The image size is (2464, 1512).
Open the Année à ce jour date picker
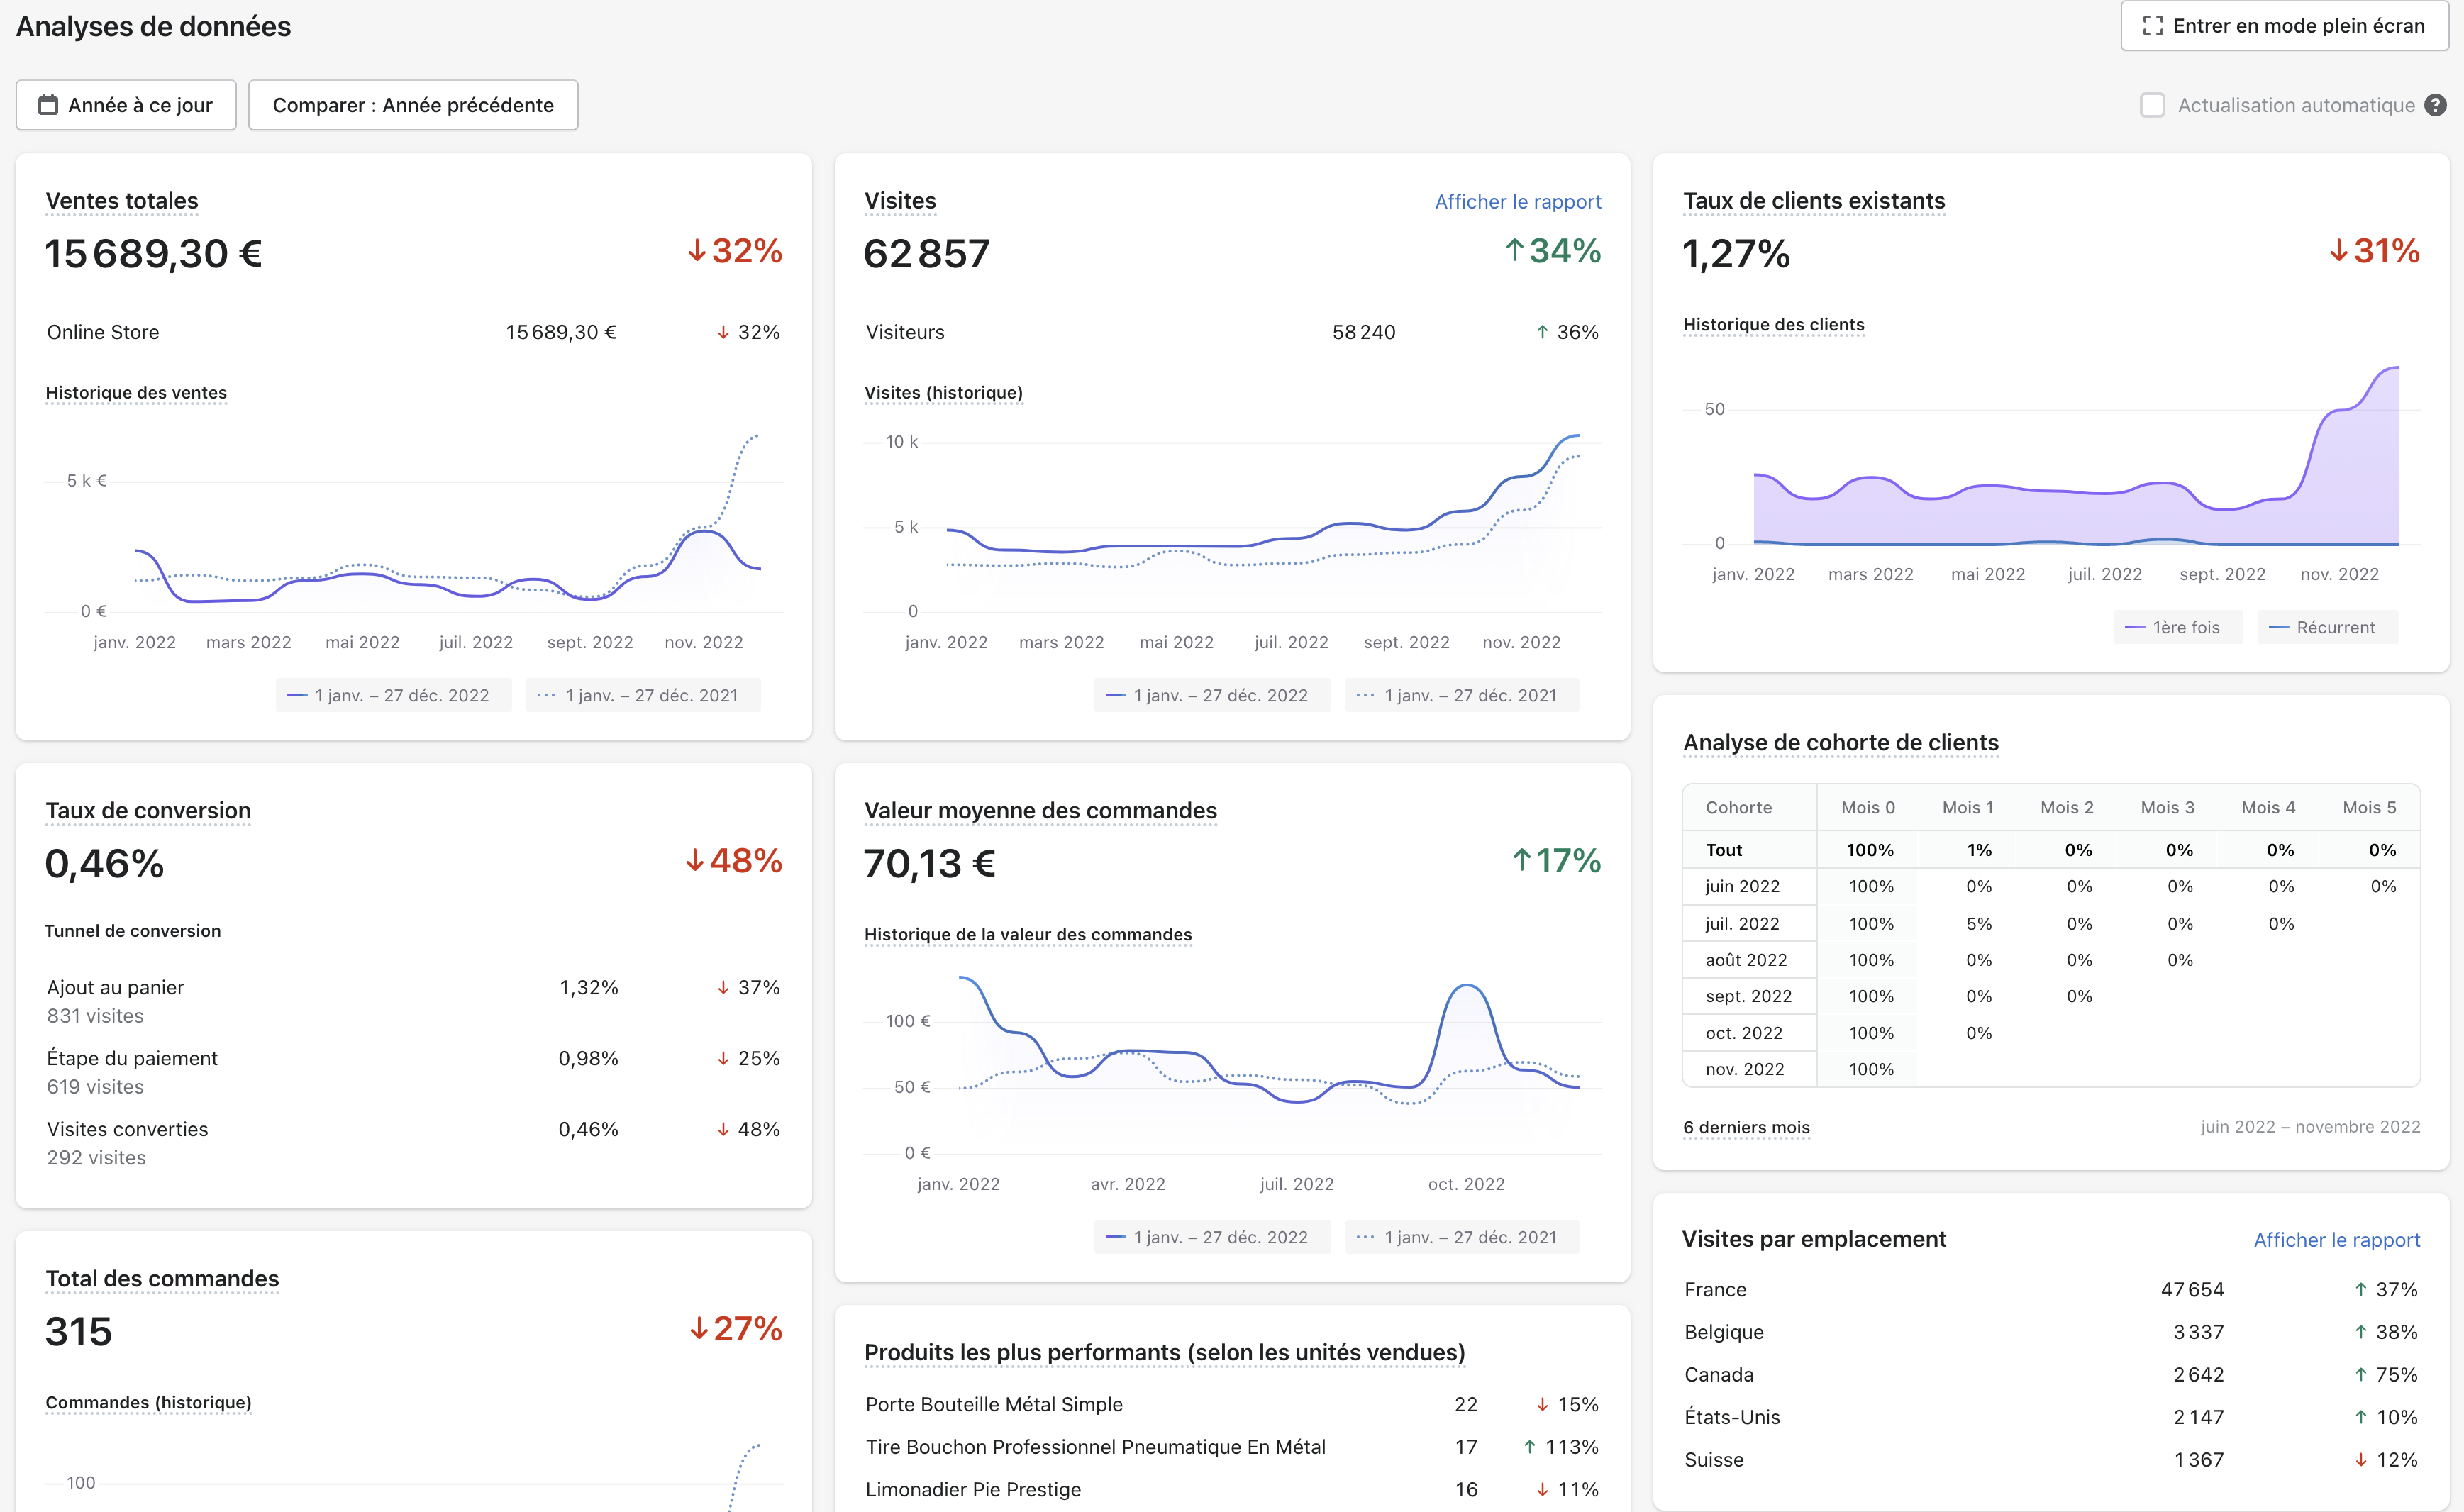tap(126, 105)
